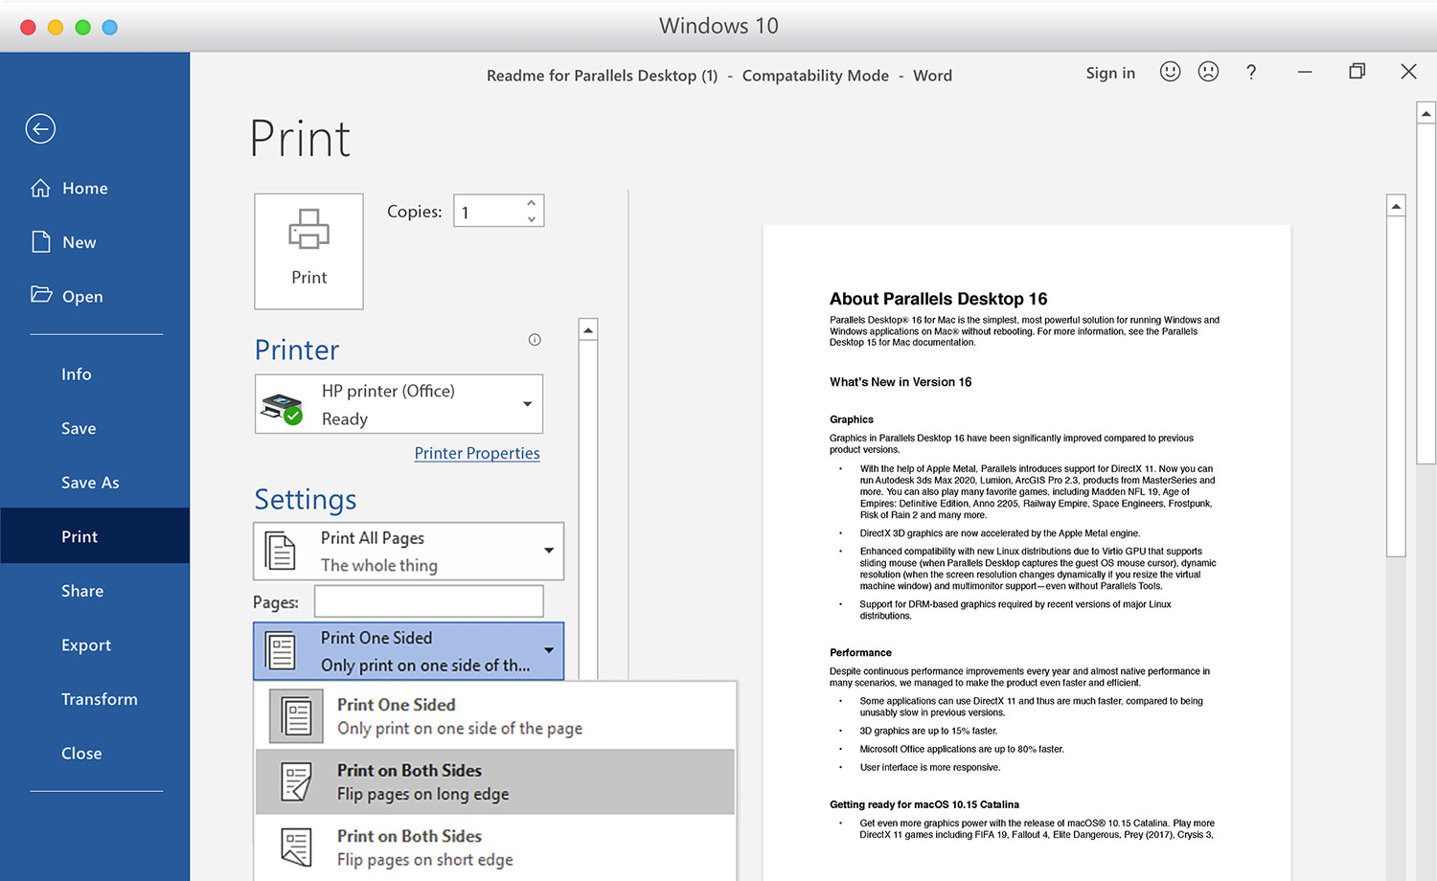Click the yellow macOS minimize button
Image resolution: width=1437 pixels, height=881 pixels.
point(56,27)
